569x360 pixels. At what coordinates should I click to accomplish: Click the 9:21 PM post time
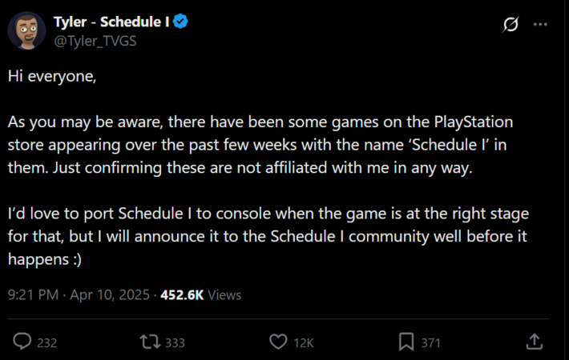point(33,295)
